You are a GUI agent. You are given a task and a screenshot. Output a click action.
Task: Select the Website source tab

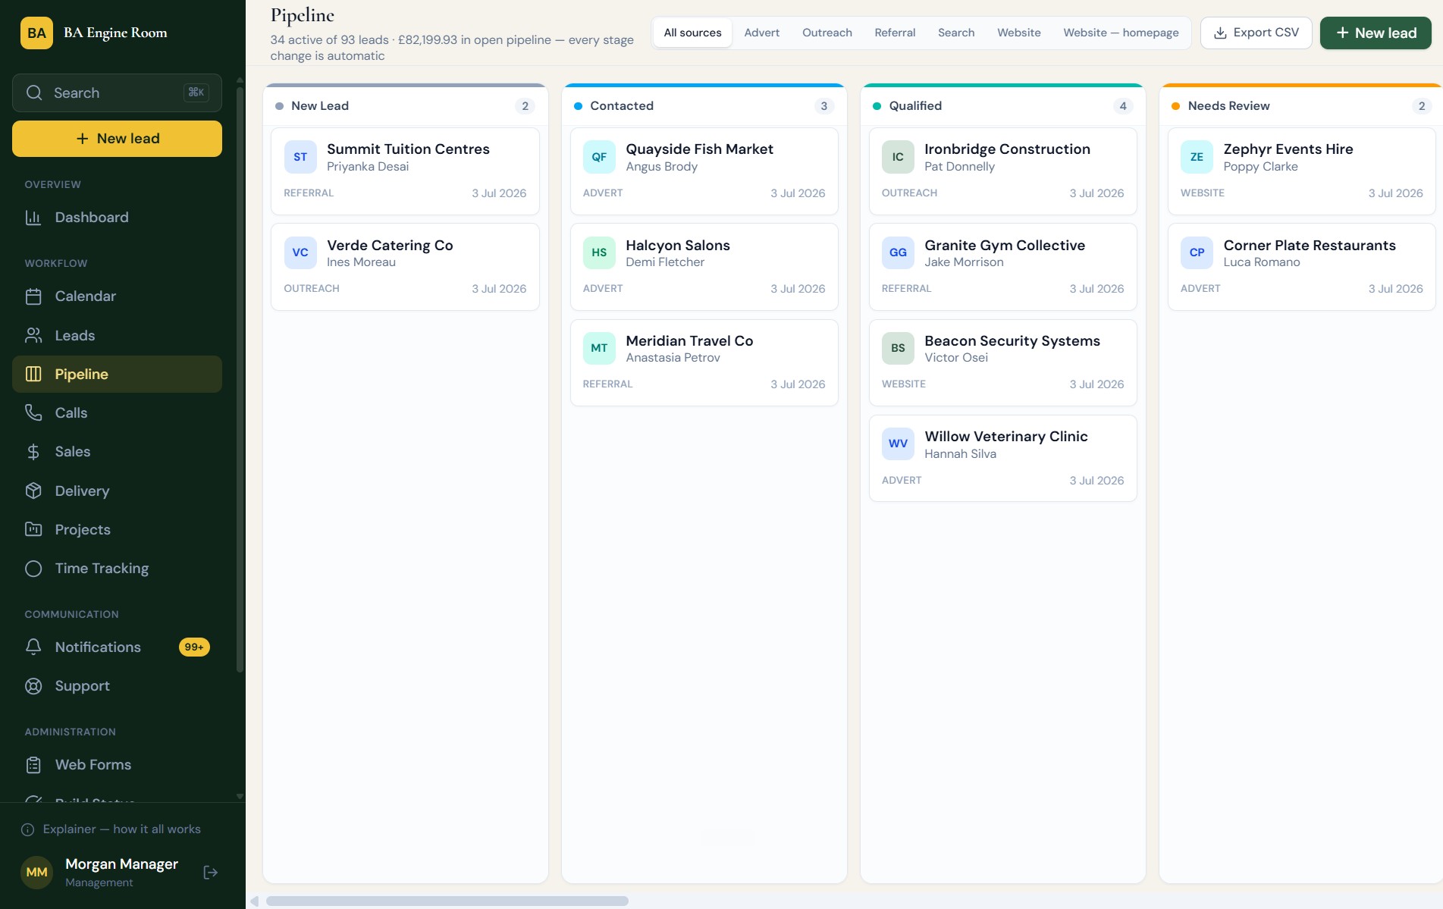coord(1018,33)
